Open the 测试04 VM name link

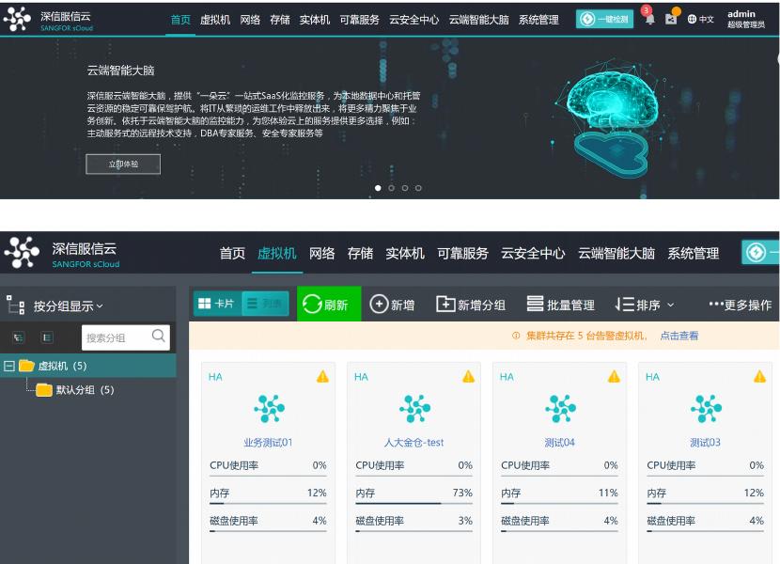tap(560, 442)
